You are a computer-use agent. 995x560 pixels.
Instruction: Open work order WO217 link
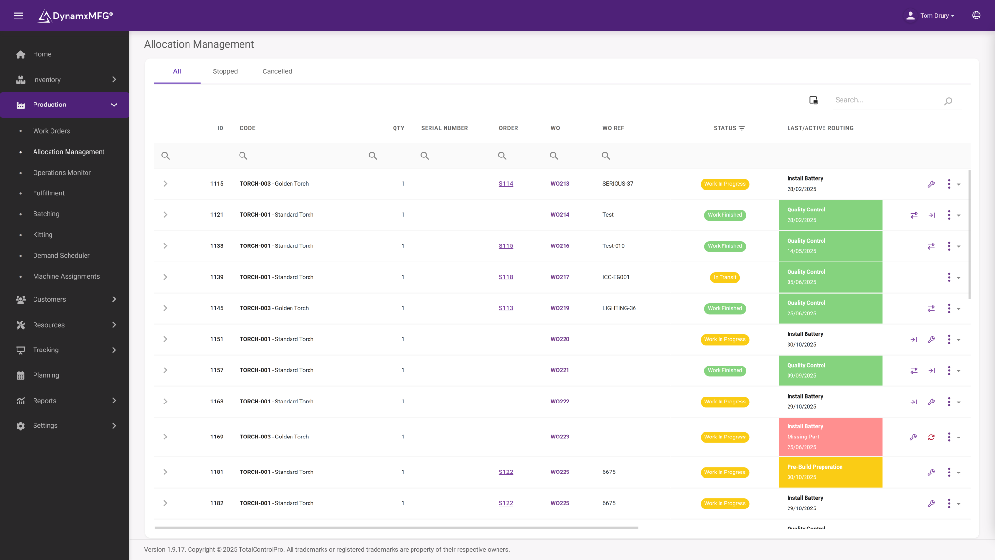pos(560,277)
